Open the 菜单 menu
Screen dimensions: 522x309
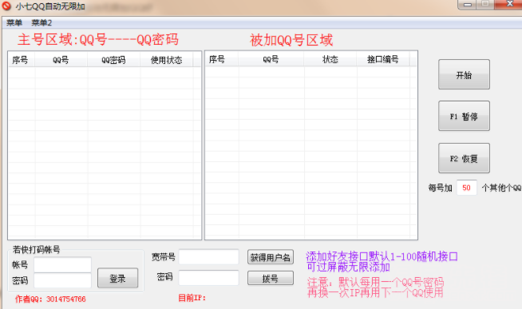14,22
